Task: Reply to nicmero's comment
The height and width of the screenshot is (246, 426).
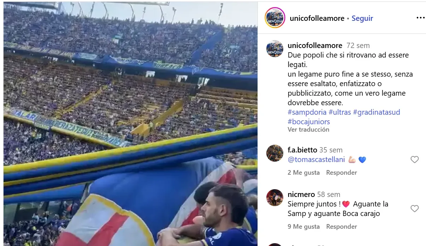Action: coord(341,227)
